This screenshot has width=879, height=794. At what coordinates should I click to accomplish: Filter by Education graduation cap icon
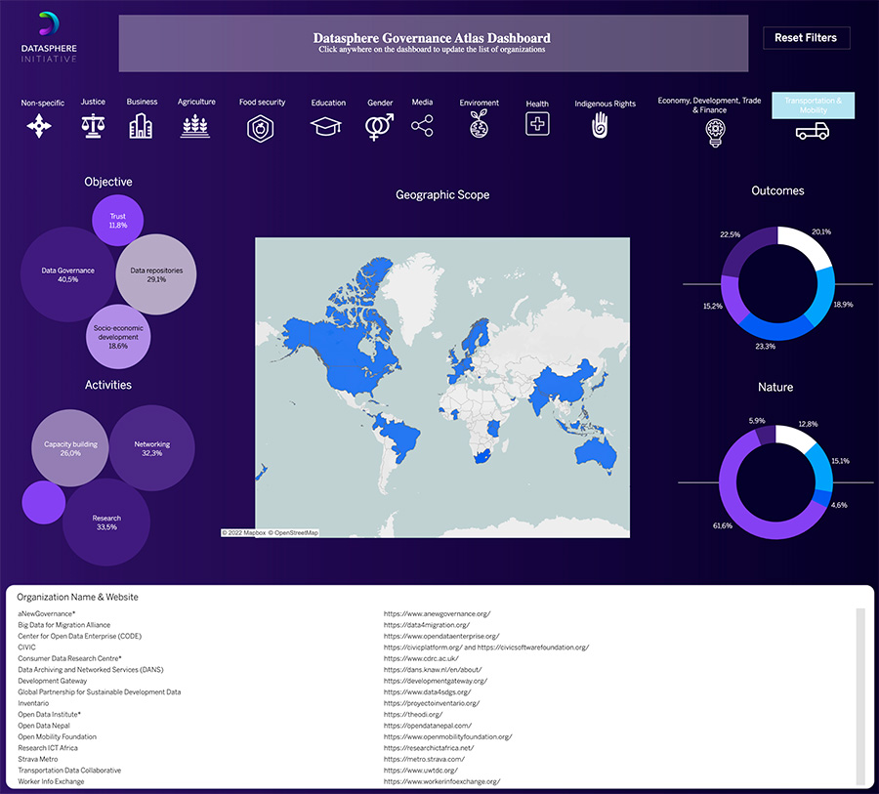tap(325, 126)
